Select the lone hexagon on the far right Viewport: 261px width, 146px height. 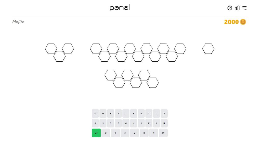[x=208, y=49]
